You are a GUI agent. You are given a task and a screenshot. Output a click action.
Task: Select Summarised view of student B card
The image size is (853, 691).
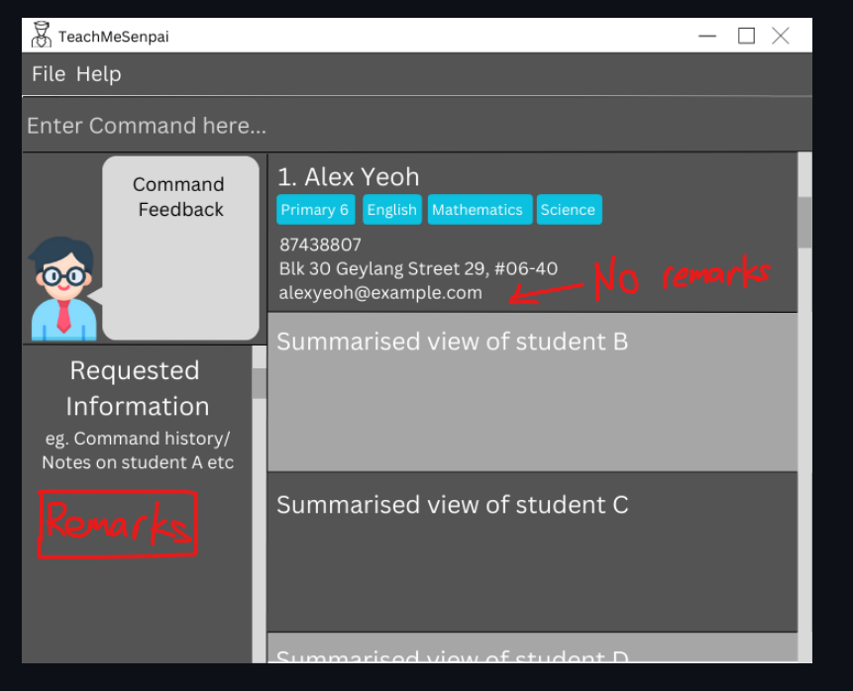[x=532, y=392]
